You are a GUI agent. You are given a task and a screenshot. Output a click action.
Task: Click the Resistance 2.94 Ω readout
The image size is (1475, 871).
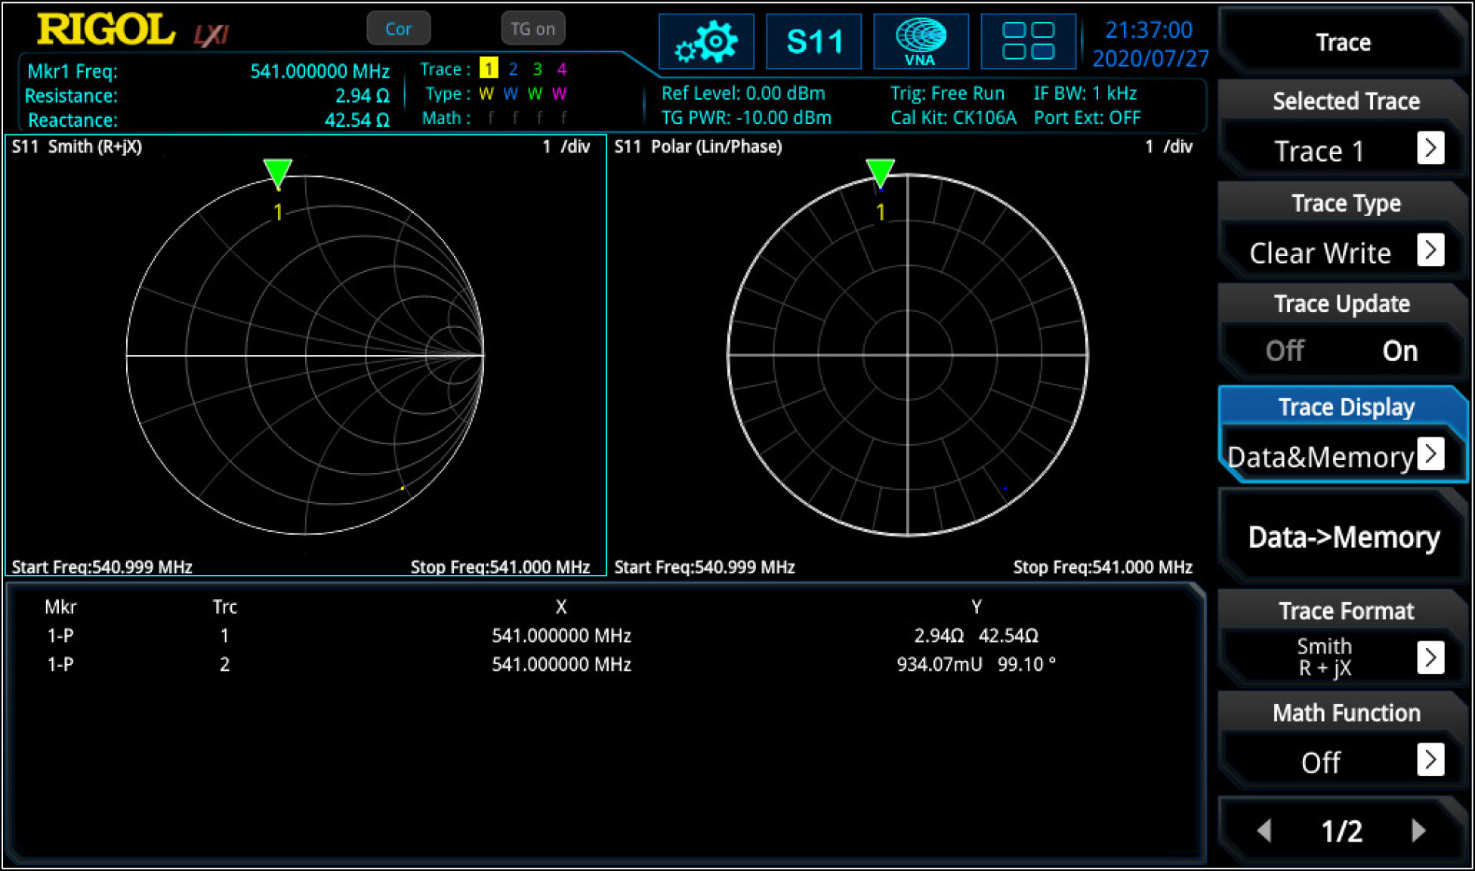362,96
